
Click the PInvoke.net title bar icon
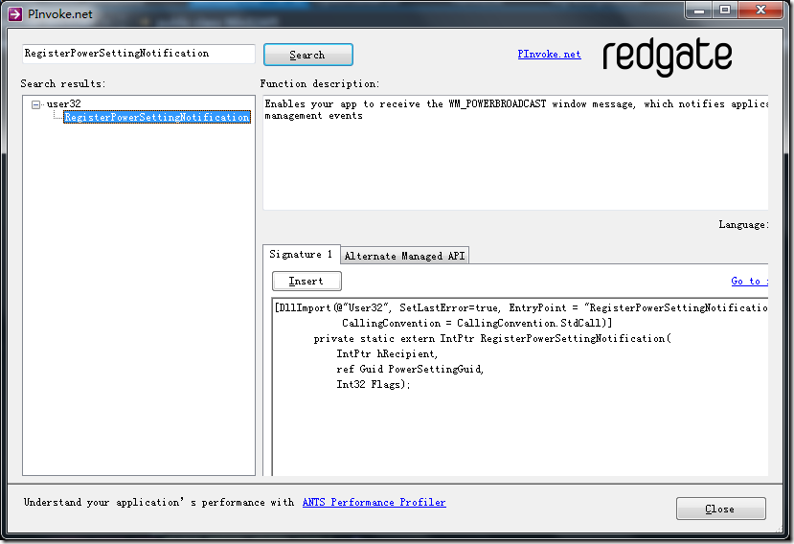point(15,13)
